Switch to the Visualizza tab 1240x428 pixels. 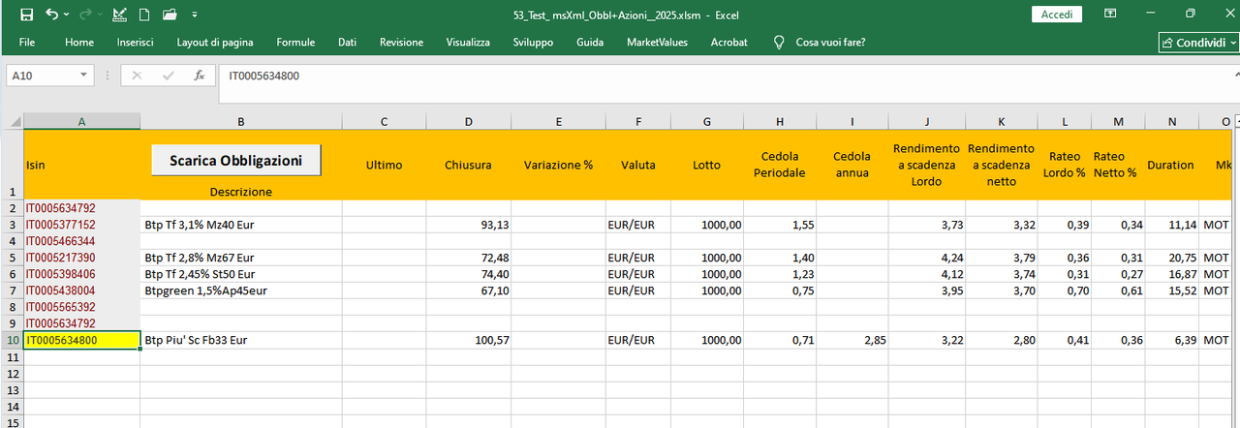point(468,43)
